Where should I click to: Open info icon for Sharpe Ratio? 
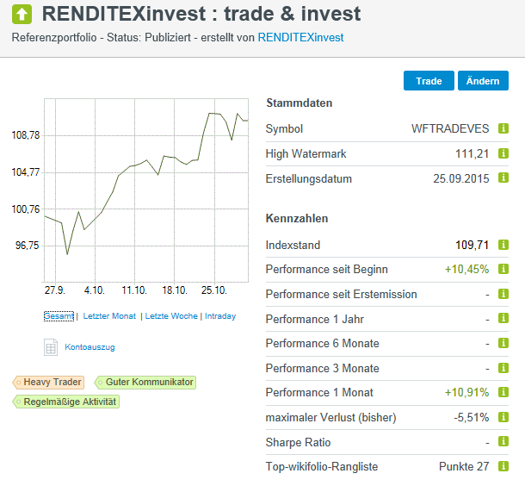click(504, 443)
